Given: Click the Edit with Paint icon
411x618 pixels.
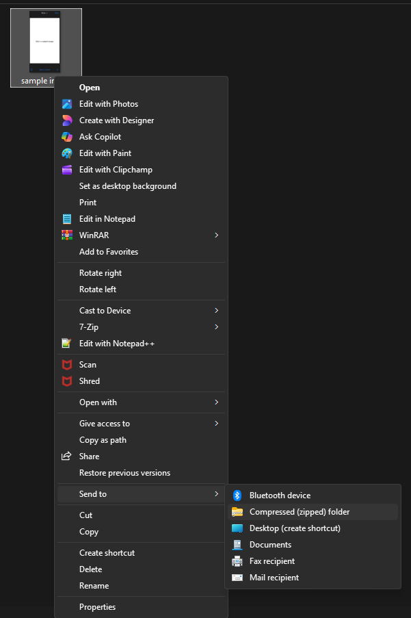Looking at the screenshot, I should (66, 153).
